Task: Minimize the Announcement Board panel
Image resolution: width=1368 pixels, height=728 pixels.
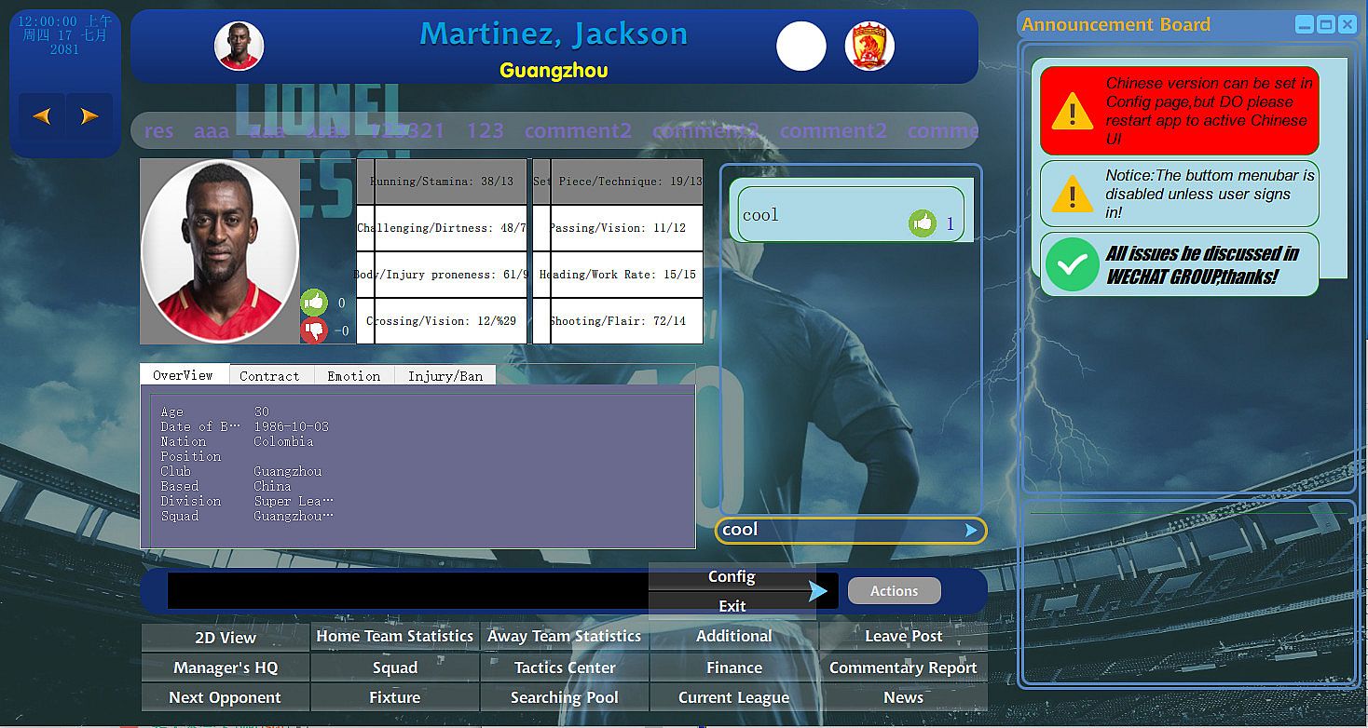Action: pos(1305,25)
